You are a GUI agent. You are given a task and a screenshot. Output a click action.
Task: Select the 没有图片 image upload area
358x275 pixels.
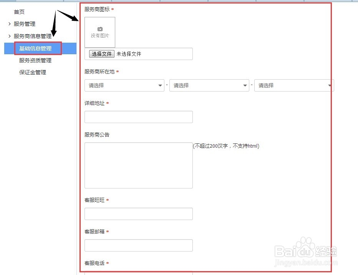tap(100, 32)
